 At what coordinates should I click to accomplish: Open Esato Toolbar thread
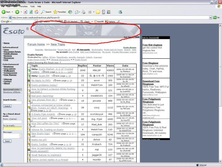click(39, 144)
